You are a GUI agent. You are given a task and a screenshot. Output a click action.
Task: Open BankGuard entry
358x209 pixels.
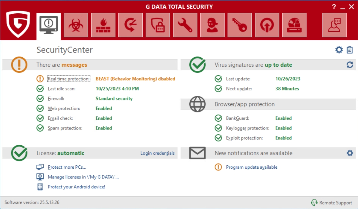pos(238,118)
